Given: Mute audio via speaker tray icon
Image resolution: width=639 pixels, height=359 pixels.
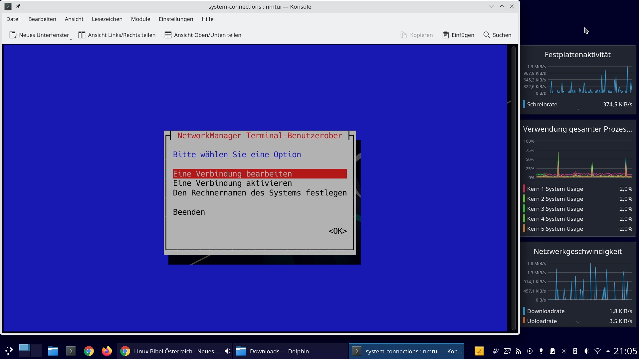Looking at the screenshot, I should [x=586, y=351].
